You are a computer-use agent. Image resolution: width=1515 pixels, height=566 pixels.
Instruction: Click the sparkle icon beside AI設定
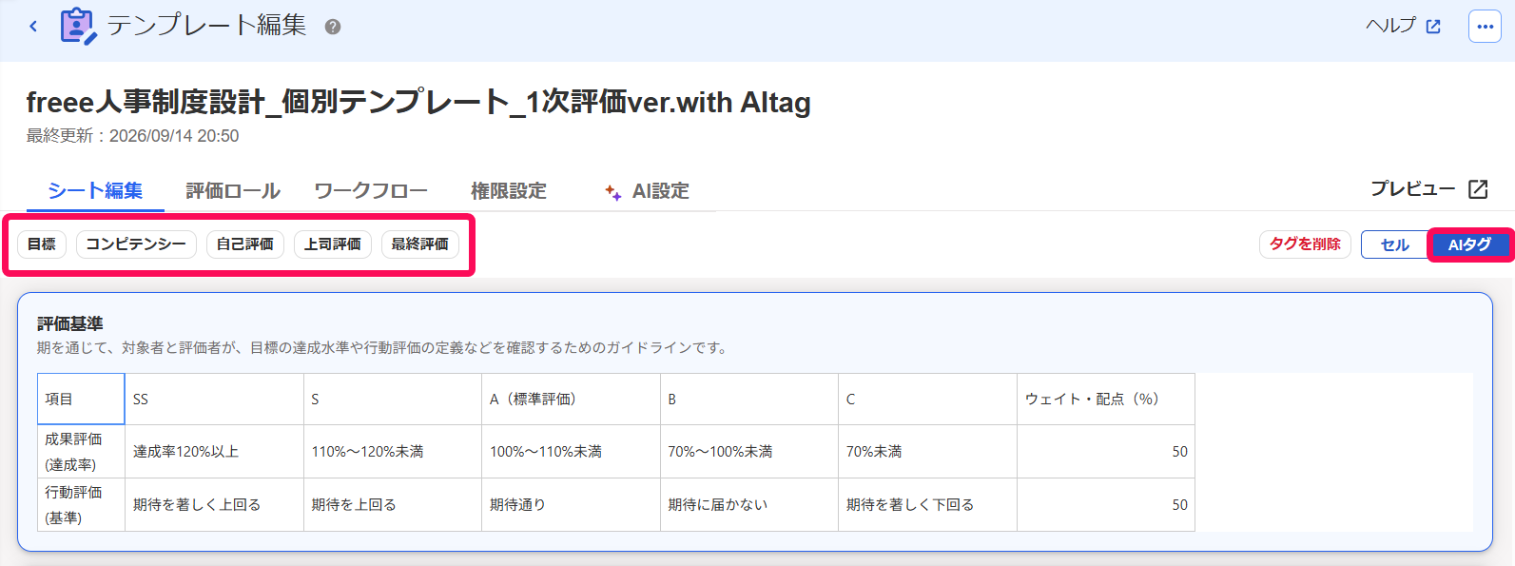click(x=613, y=192)
